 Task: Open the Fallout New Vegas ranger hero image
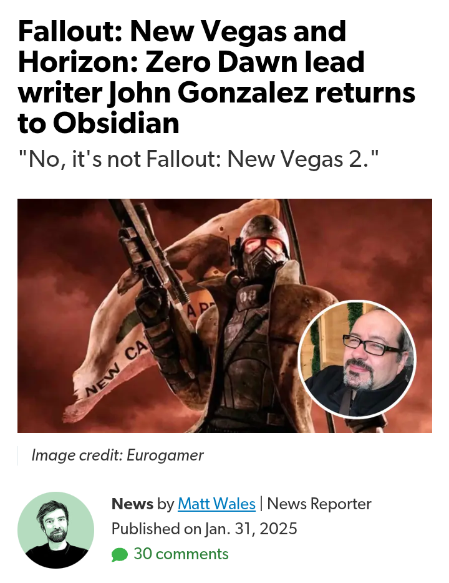pyautogui.click(x=224, y=316)
